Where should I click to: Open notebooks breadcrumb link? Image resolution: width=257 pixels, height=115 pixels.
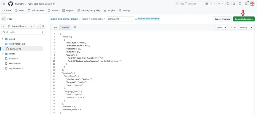97,19
